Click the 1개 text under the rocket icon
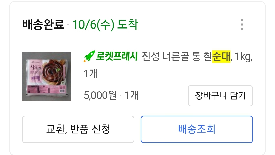The width and height of the screenshot is (275, 155). [x=91, y=74]
